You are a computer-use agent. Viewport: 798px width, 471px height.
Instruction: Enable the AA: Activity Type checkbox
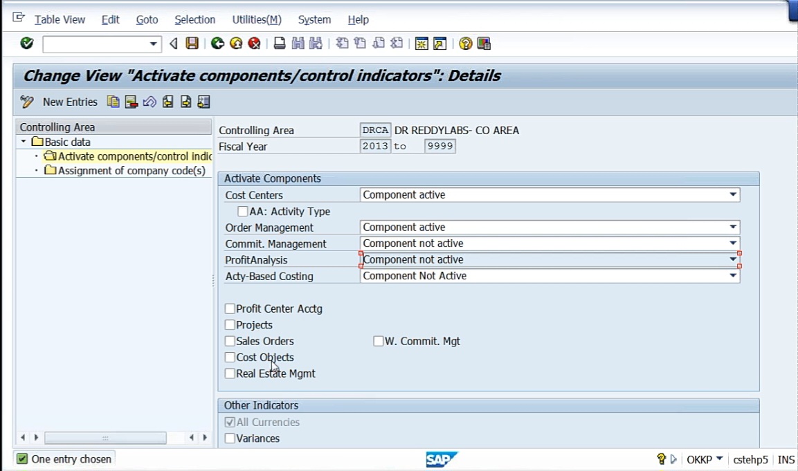click(x=243, y=211)
